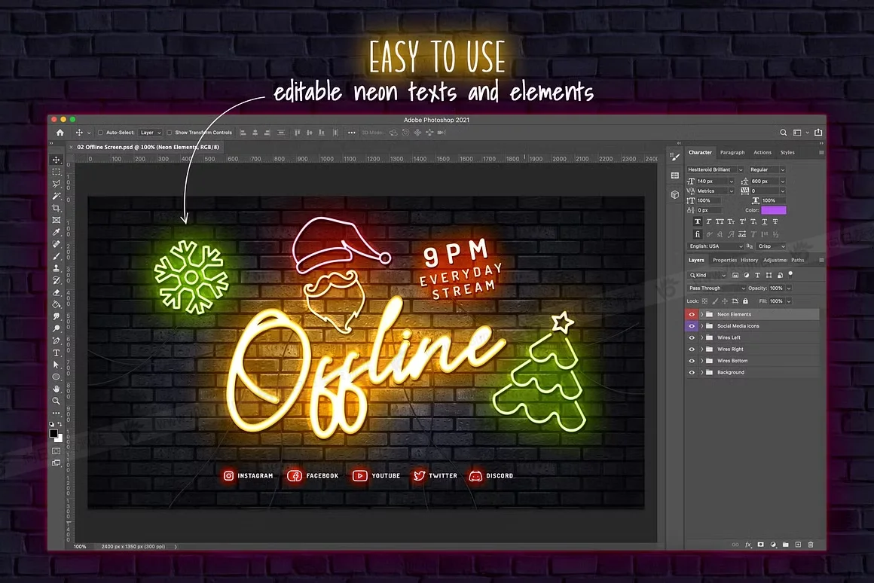Select the Rectangular Marquee tool

coord(57,172)
